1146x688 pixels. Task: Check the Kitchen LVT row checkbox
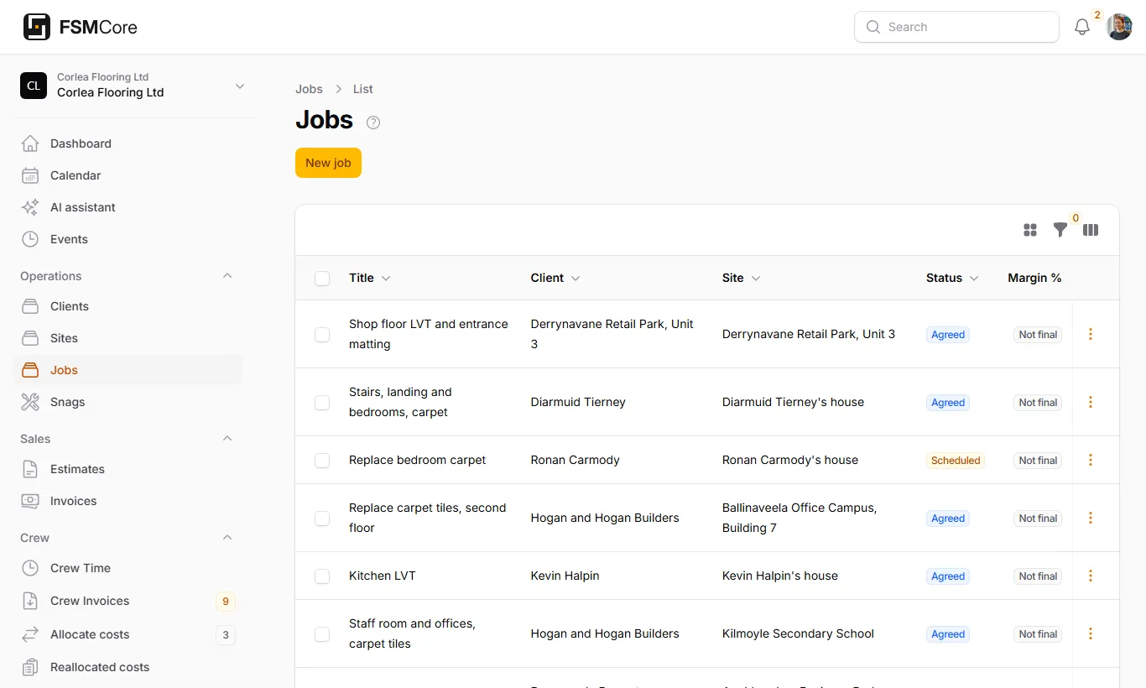coord(322,576)
